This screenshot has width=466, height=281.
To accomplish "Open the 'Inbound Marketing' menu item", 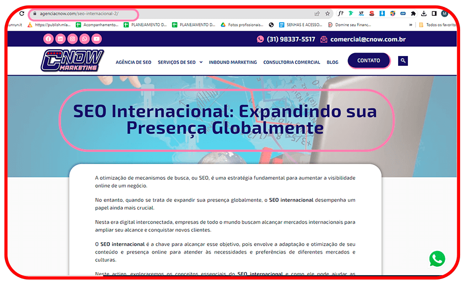I will coord(233,62).
